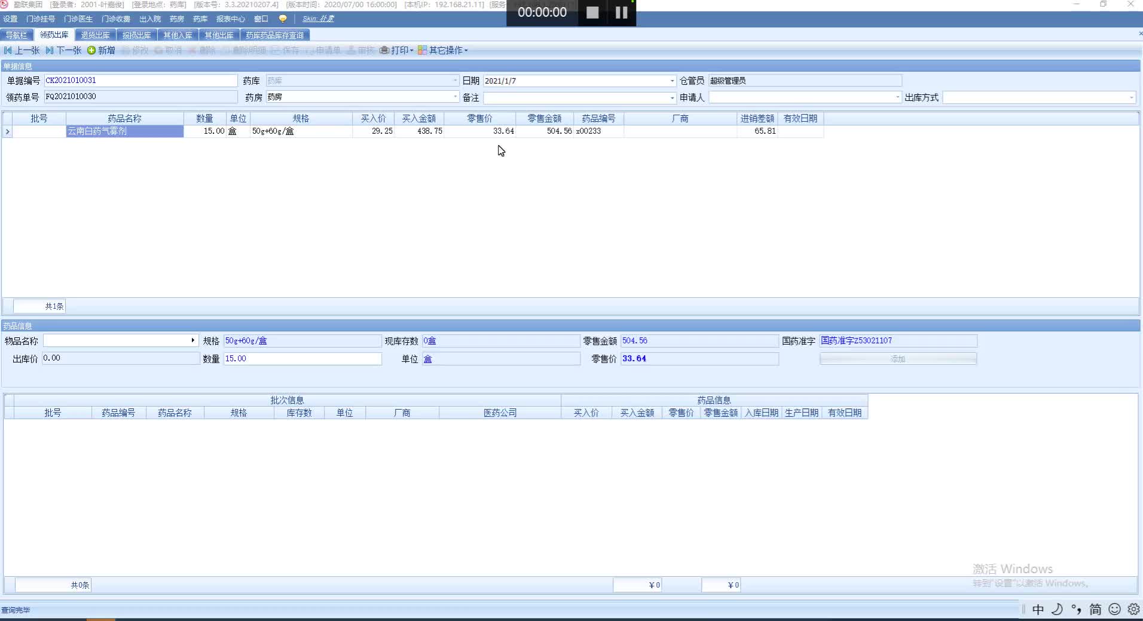Expand the 物品名称 item selector arrow
This screenshot has height=621, width=1143.
tap(192, 340)
